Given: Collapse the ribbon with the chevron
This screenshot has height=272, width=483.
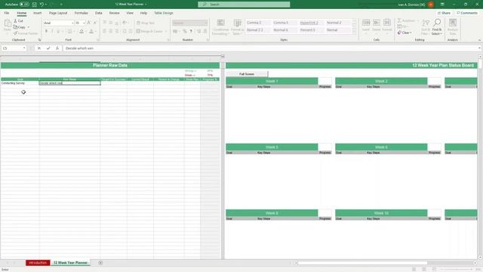Looking at the screenshot, I should (479, 40).
